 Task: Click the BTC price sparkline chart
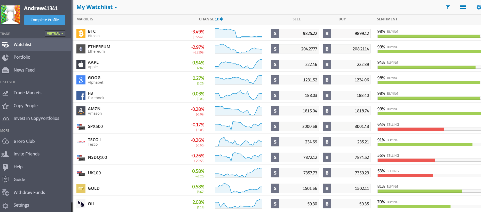(x=238, y=33)
